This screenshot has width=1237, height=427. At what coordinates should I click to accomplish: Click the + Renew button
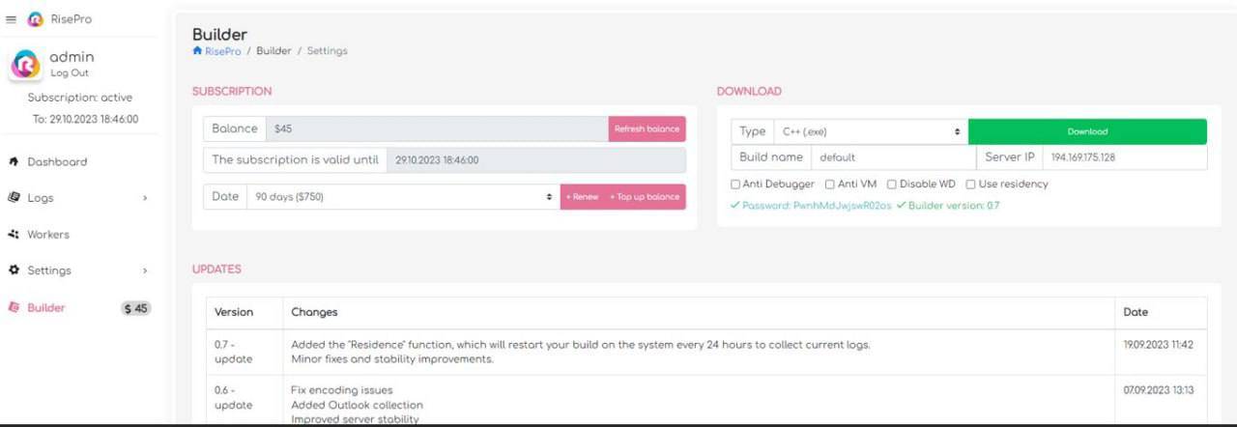pos(582,197)
